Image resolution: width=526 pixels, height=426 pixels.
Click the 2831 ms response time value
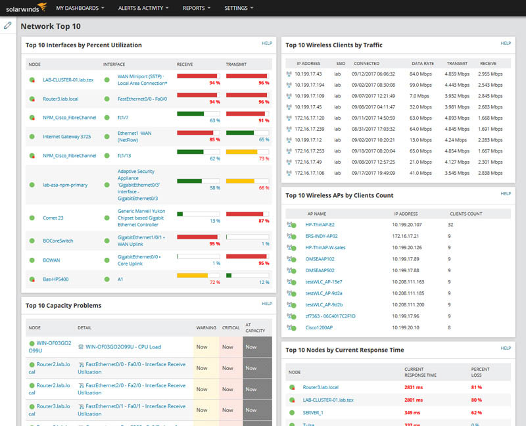(414, 387)
